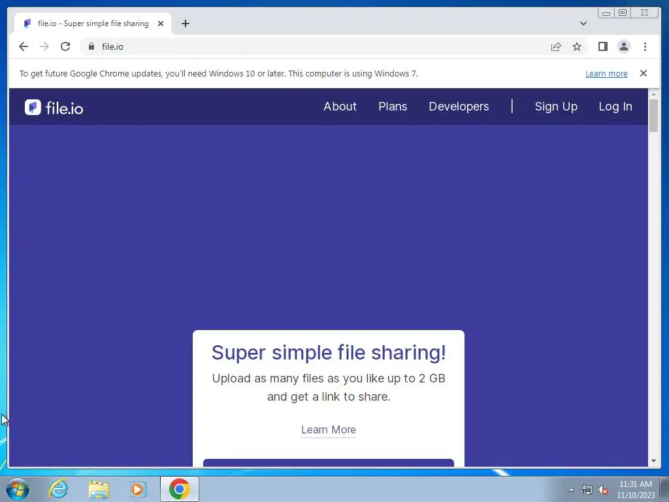Launch Internet Explorer from the taskbar
Screen dimensions: 669x502
coord(58,489)
